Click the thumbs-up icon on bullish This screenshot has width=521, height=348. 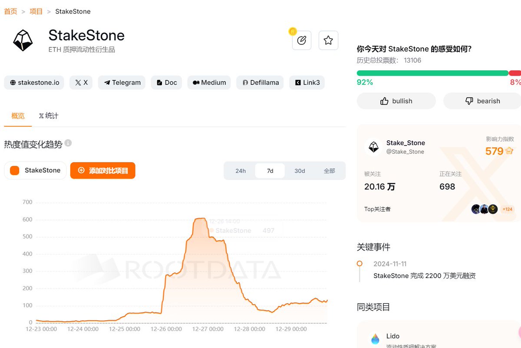pyautogui.click(x=384, y=101)
